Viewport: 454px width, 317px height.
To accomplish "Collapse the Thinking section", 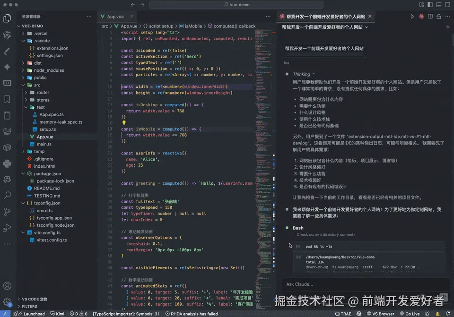I will coord(304,74).
